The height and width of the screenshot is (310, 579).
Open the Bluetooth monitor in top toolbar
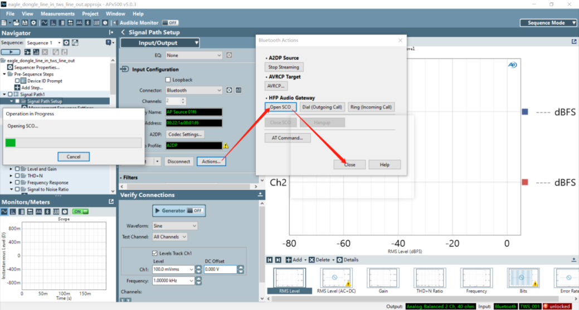(x=88, y=23)
